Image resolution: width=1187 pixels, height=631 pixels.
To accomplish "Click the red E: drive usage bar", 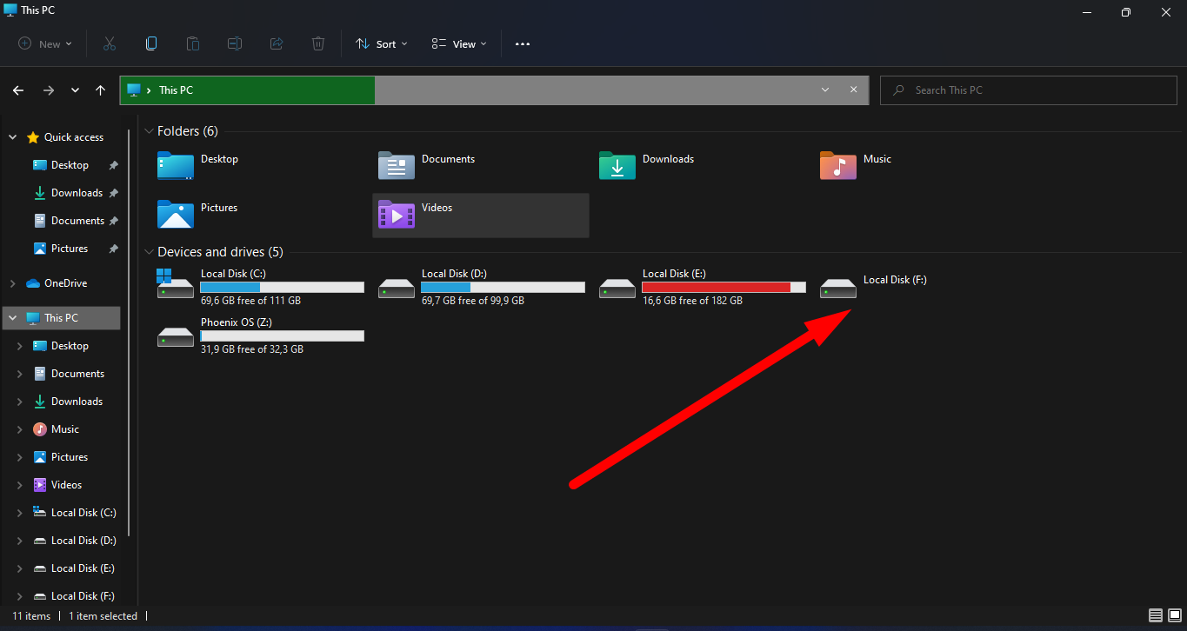I will [x=724, y=287].
